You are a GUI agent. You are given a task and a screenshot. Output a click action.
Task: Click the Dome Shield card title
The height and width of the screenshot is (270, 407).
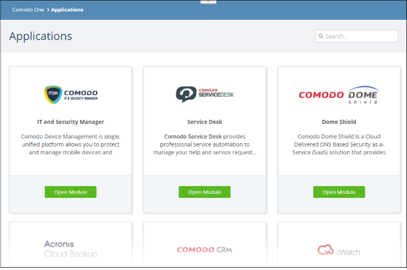pyautogui.click(x=339, y=122)
